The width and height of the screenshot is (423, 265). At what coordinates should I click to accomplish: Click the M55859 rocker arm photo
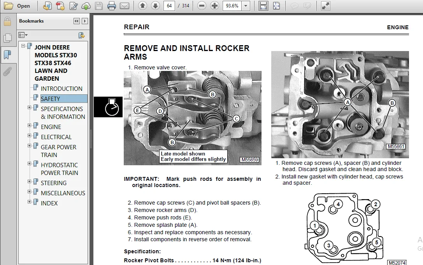[x=192, y=118]
